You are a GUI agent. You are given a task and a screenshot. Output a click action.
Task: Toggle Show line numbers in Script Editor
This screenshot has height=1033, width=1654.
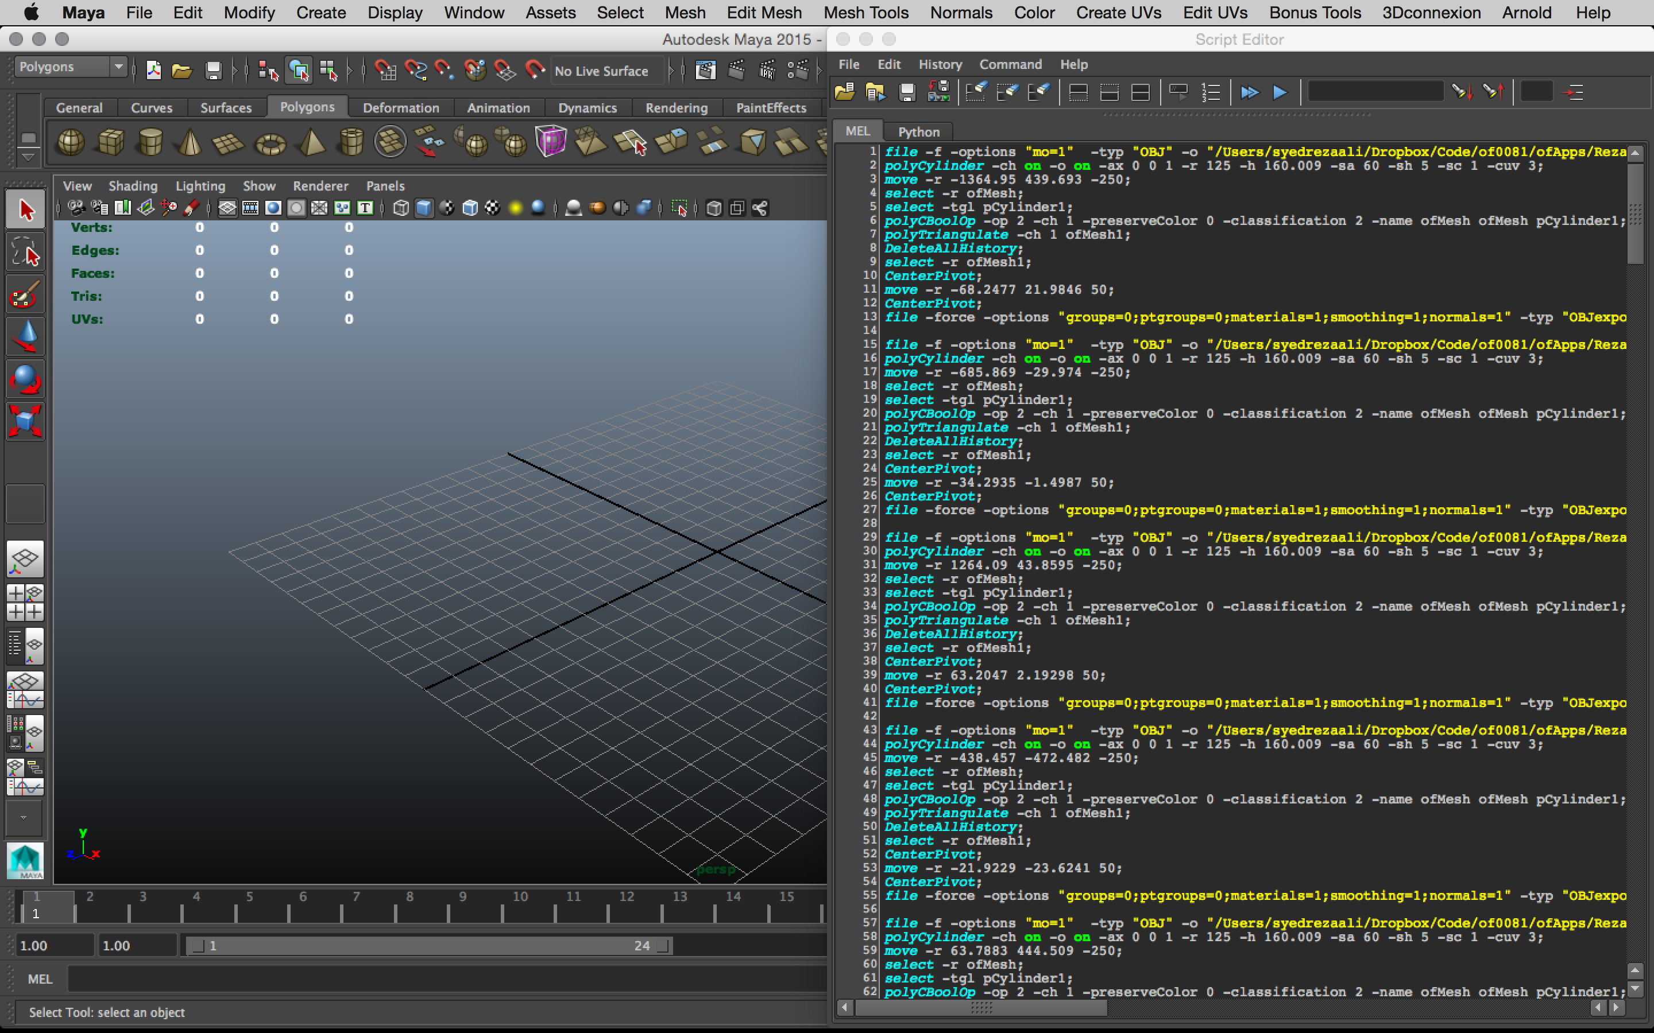(1211, 92)
